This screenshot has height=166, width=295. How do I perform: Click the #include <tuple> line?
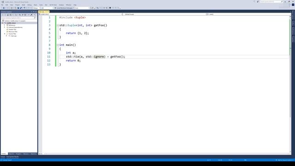coord(72,18)
